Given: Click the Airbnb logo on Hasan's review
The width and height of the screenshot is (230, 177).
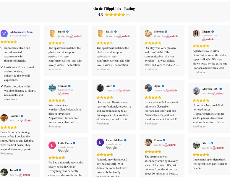Looking at the screenshot, I should click(170, 145).
